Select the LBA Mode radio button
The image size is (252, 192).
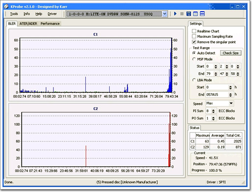194,80
